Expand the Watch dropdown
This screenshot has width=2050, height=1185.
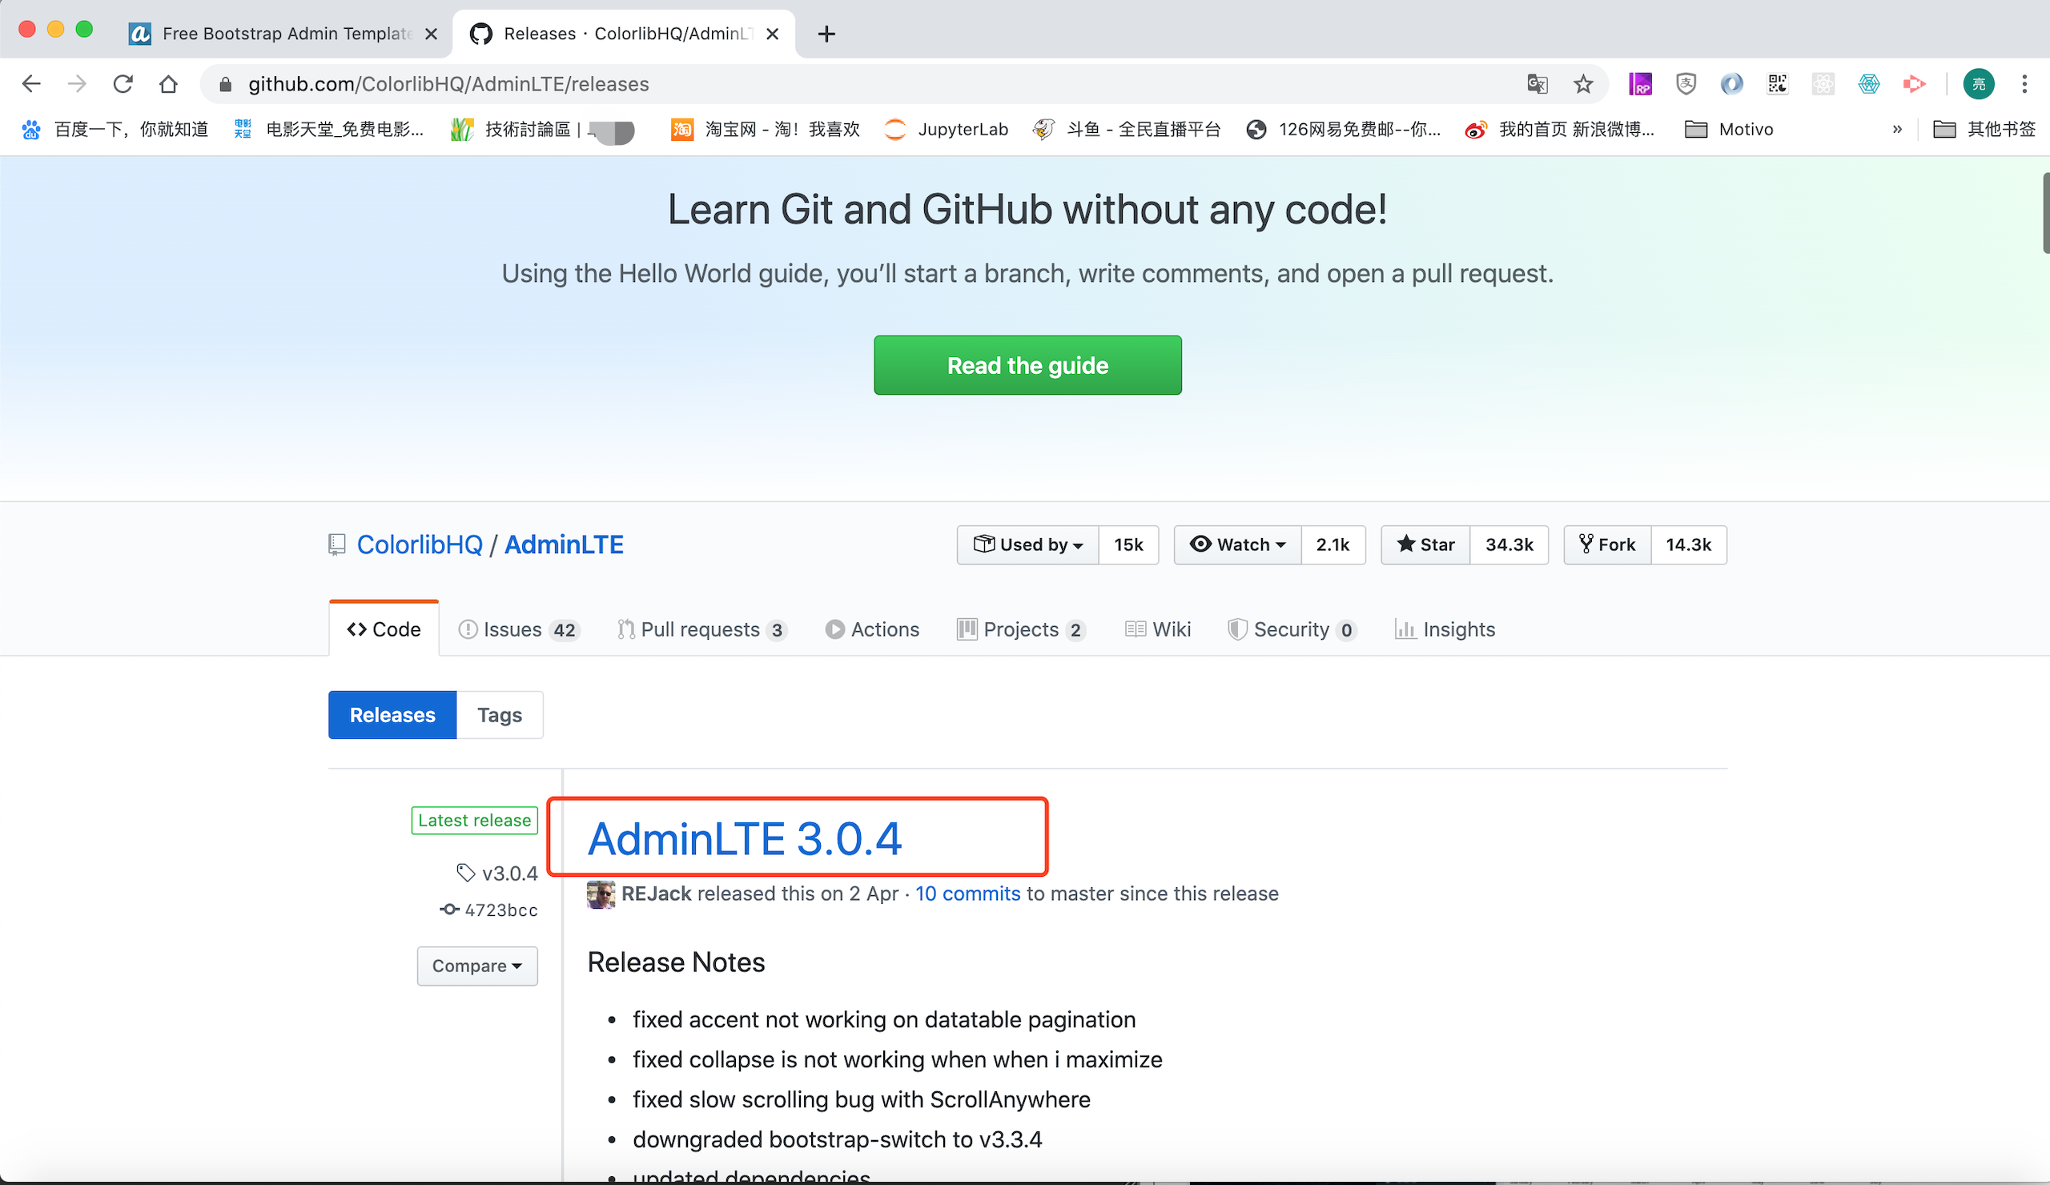[x=1237, y=544]
